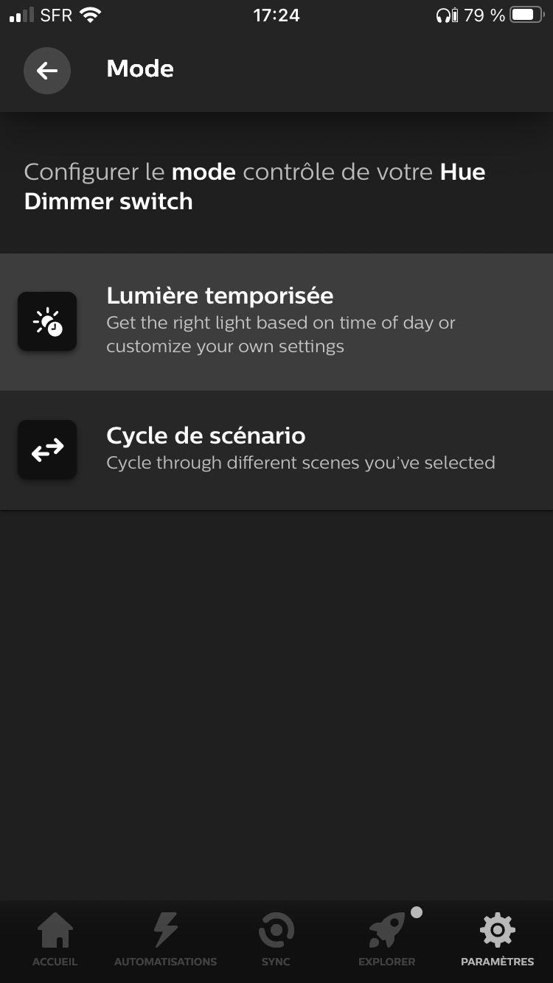This screenshot has width=553, height=983.
Task: Go to the SYNC tab label
Action: (276, 962)
